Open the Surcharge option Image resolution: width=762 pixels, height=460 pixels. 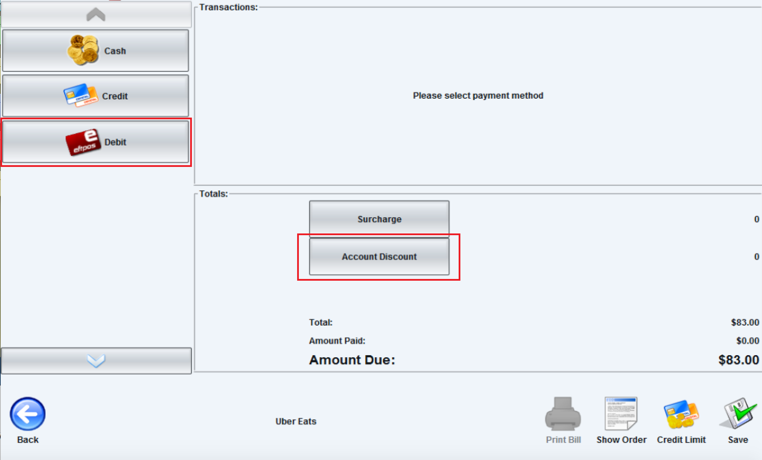pos(379,219)
